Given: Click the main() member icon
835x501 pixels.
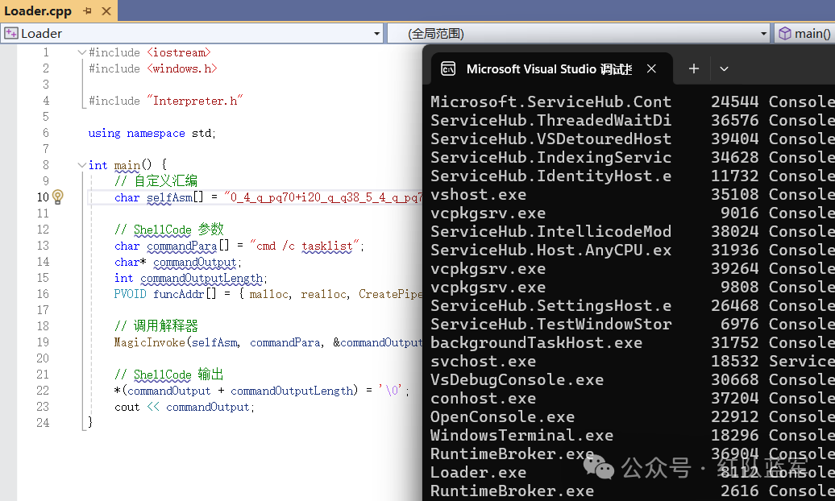Looking at the screenshot, I should [785, 34].
